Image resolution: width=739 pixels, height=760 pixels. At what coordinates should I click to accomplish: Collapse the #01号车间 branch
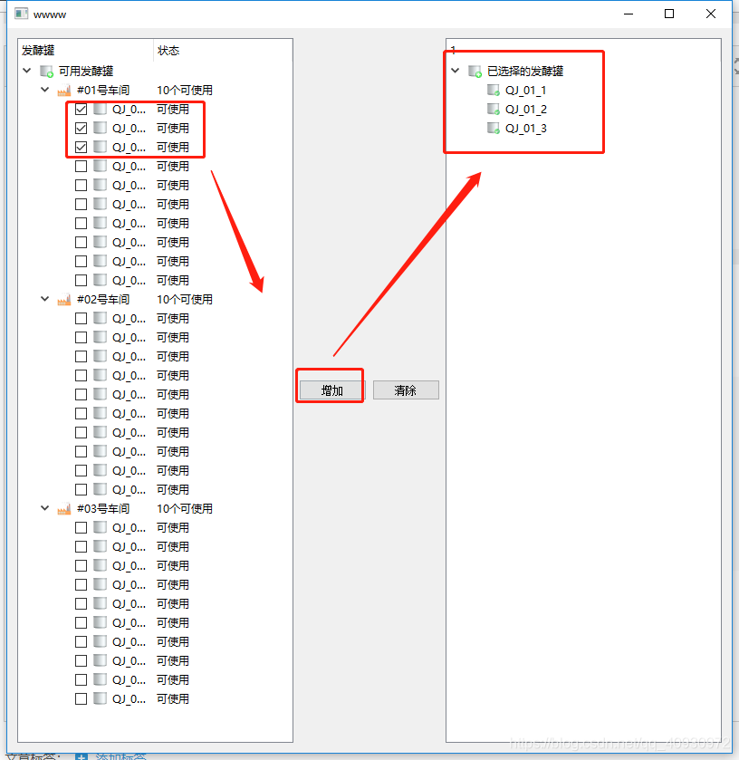pyautogui.click(x=44, y=90)
